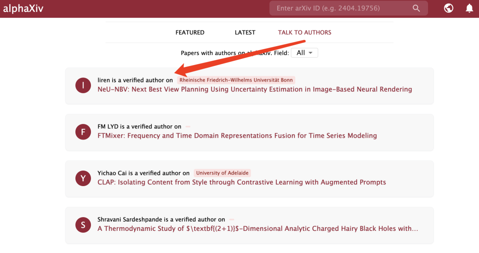
Task: Open the Field dropdown set to All
Action: [304, 53]
